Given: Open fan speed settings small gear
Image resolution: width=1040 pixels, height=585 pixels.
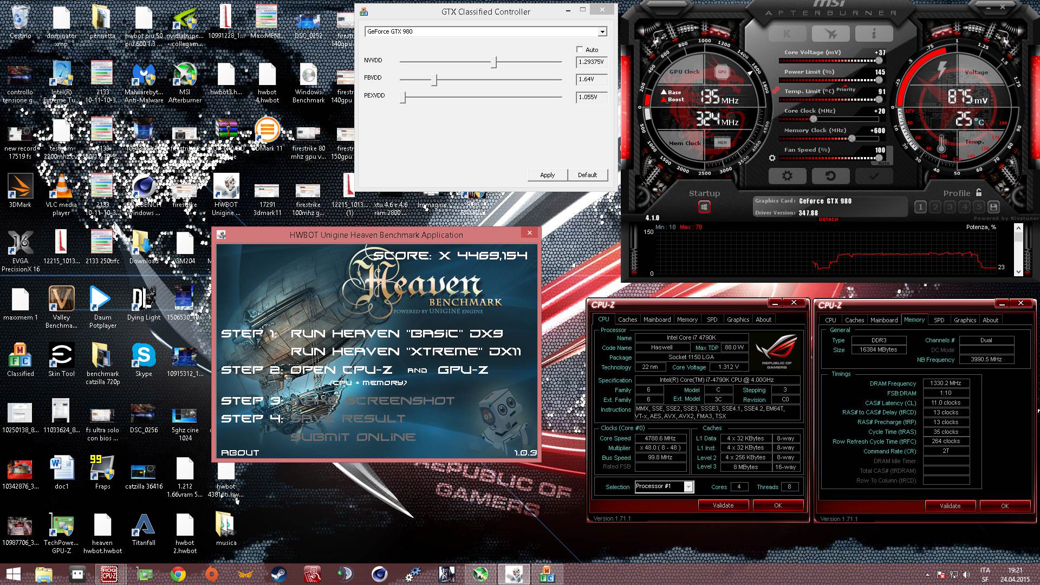Looking at the screenshot, I should [x=772, y=158].
